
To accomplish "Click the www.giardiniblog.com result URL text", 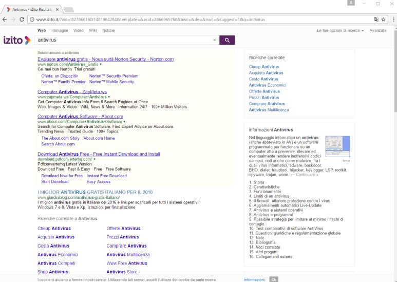I will [x=79, y=197].
